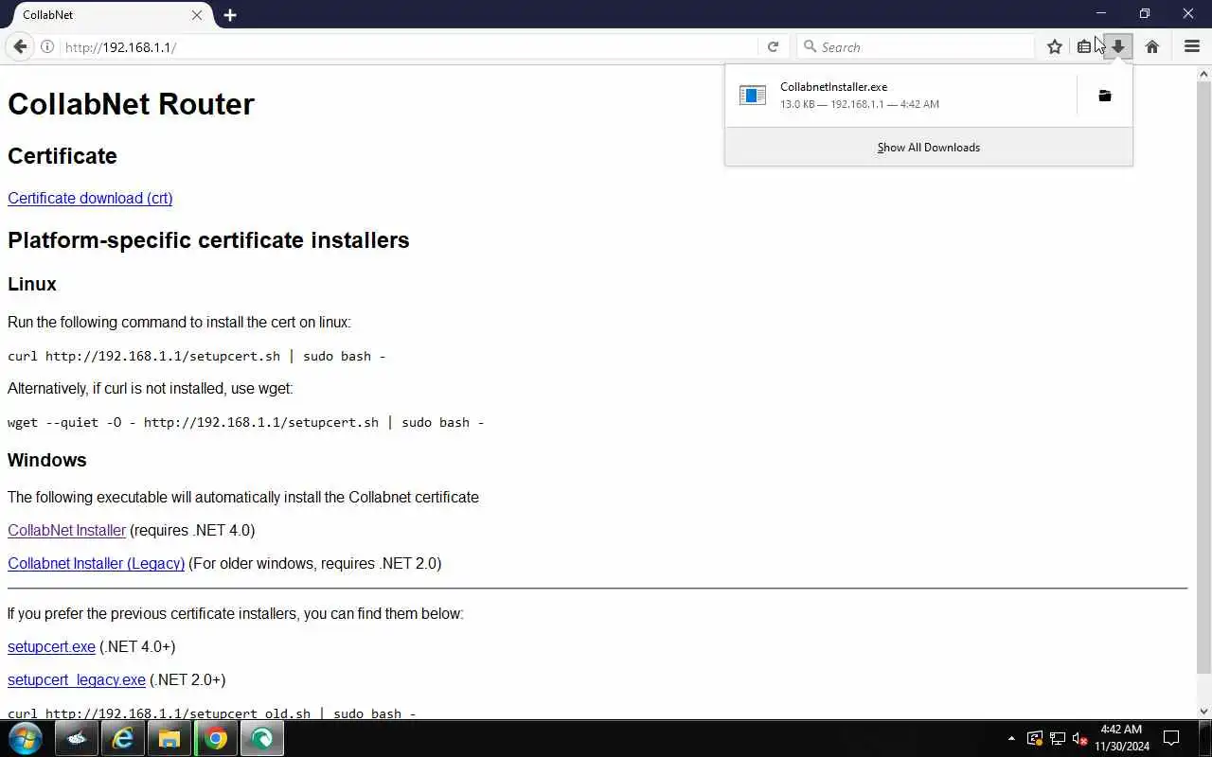Click the scrollbar down arrow
Viewport: 1212px width, 757px height.
pyautogui.click(x=1204, y=712)
